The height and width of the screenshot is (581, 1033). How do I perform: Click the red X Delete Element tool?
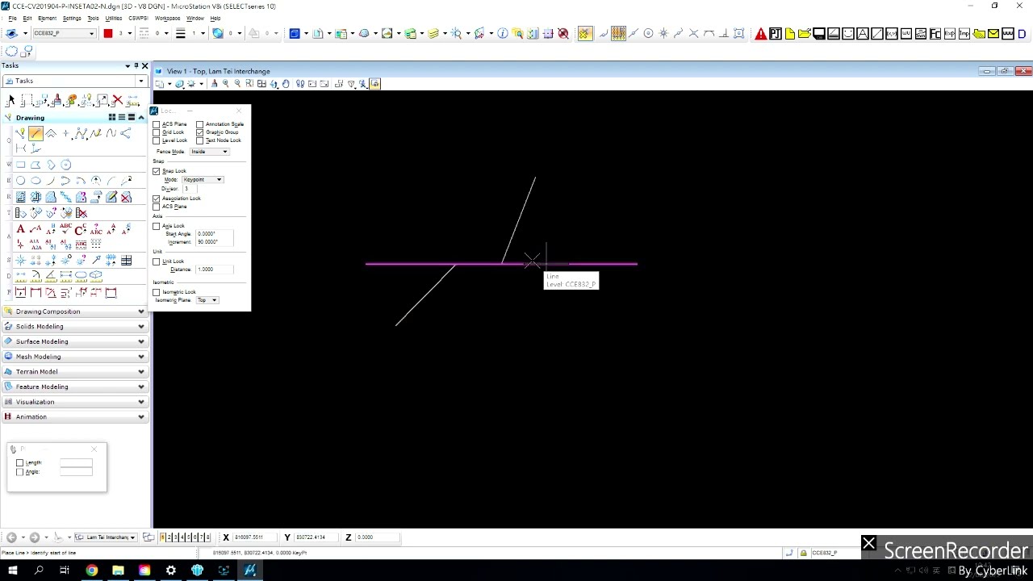point(117,100)
